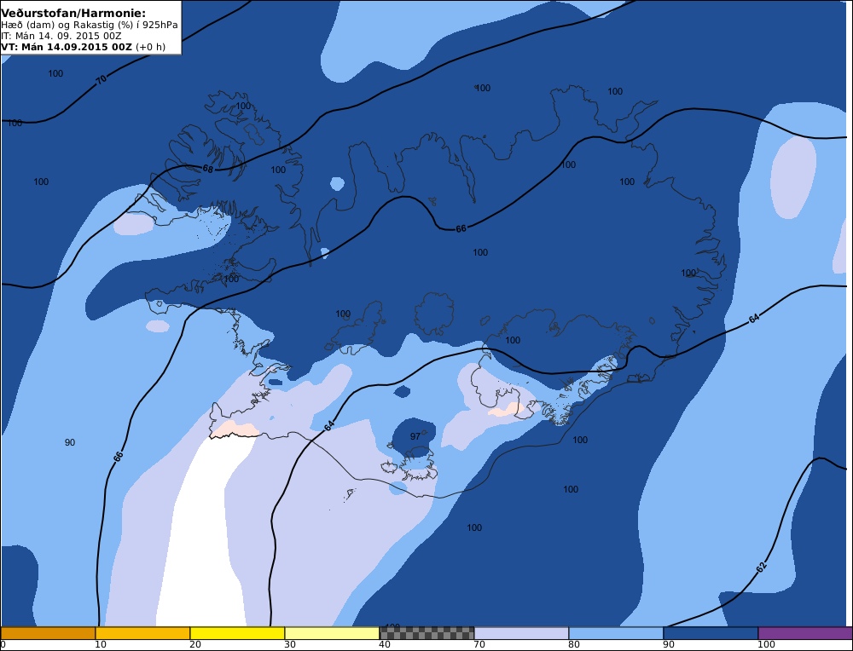Screen dimensions: 853x651
Task: Click the '70' contour label on the map
Action: click(102, 80)
